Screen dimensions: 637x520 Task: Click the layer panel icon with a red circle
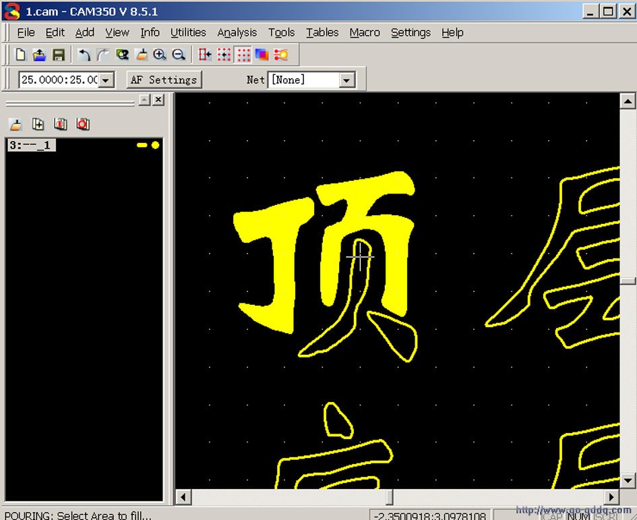[83, 124]
